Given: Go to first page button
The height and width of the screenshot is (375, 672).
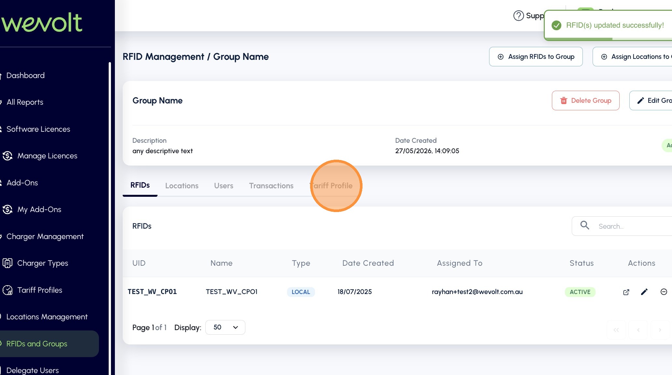Looking at the screenshot, I should [616, 330].
